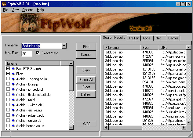Check the Archie - rutgers.edu engine
Image resolution: width=193 pixels, height=138 pixels.
point(8,115)
